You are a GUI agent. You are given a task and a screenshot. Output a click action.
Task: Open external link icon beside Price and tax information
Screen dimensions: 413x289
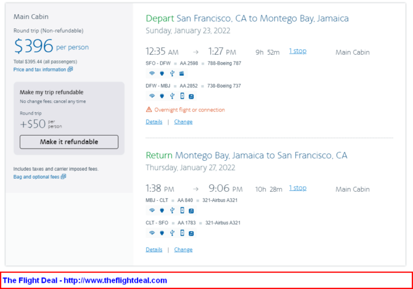pos(70,70)
